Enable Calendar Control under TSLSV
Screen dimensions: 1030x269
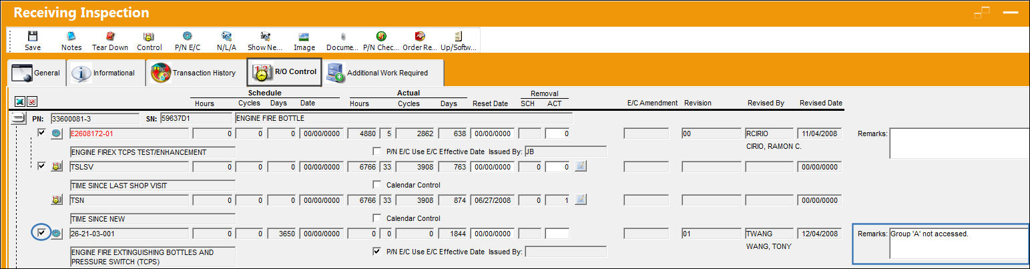(x=377, y=185)
